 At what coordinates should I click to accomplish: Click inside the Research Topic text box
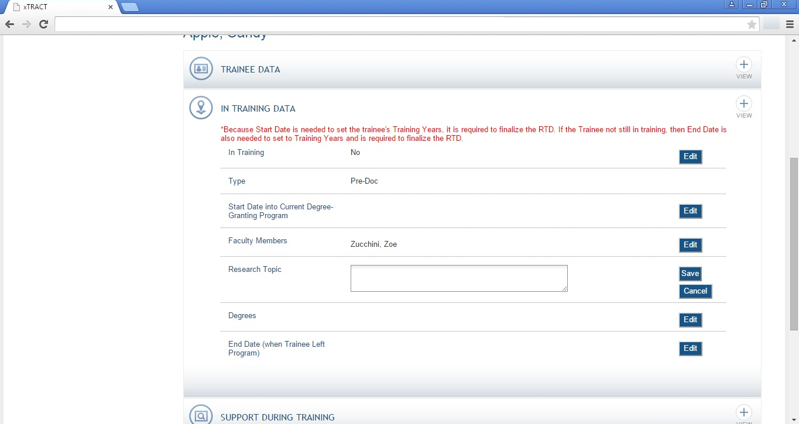tap(459, 278)
